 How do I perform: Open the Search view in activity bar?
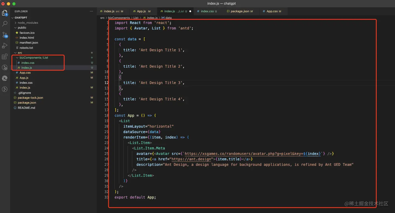(x=5, y=24)
